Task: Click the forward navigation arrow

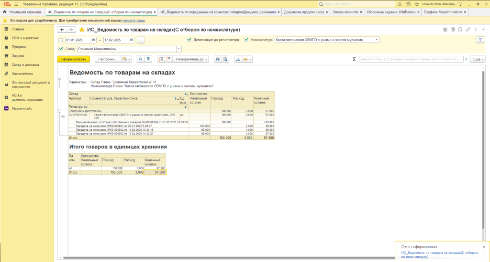Action: pyautogui.click(x=71, y=30)
